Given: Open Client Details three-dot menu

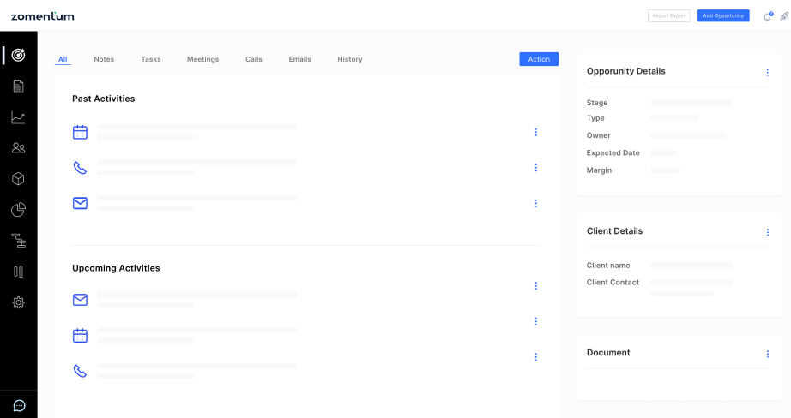Looking at the screenshot, I should pyautogui.click(x=767, y=232).
